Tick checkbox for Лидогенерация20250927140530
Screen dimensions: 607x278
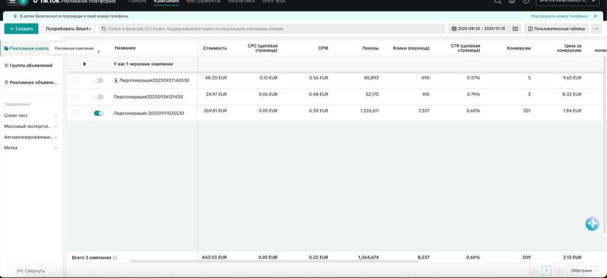tap(75, 81)
